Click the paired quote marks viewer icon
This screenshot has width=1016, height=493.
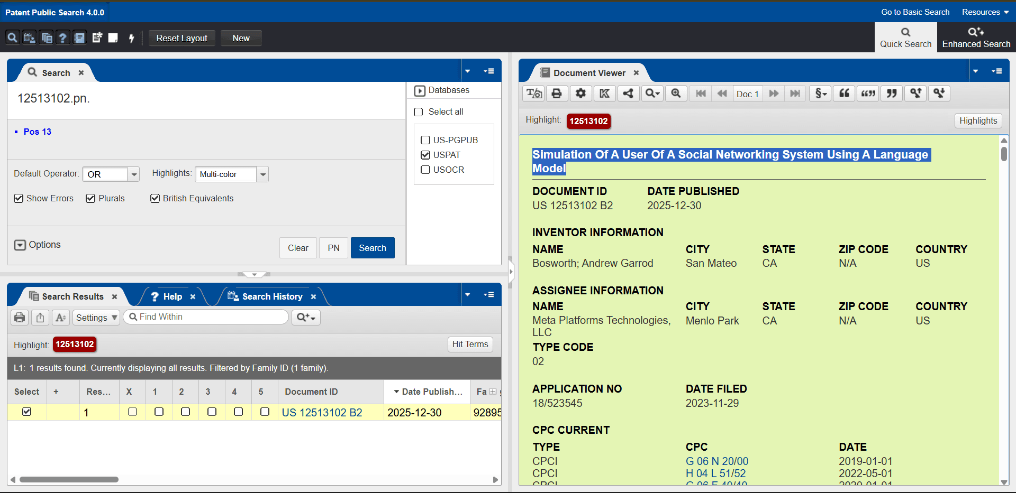pyautogui.click(x=868, y=94)
